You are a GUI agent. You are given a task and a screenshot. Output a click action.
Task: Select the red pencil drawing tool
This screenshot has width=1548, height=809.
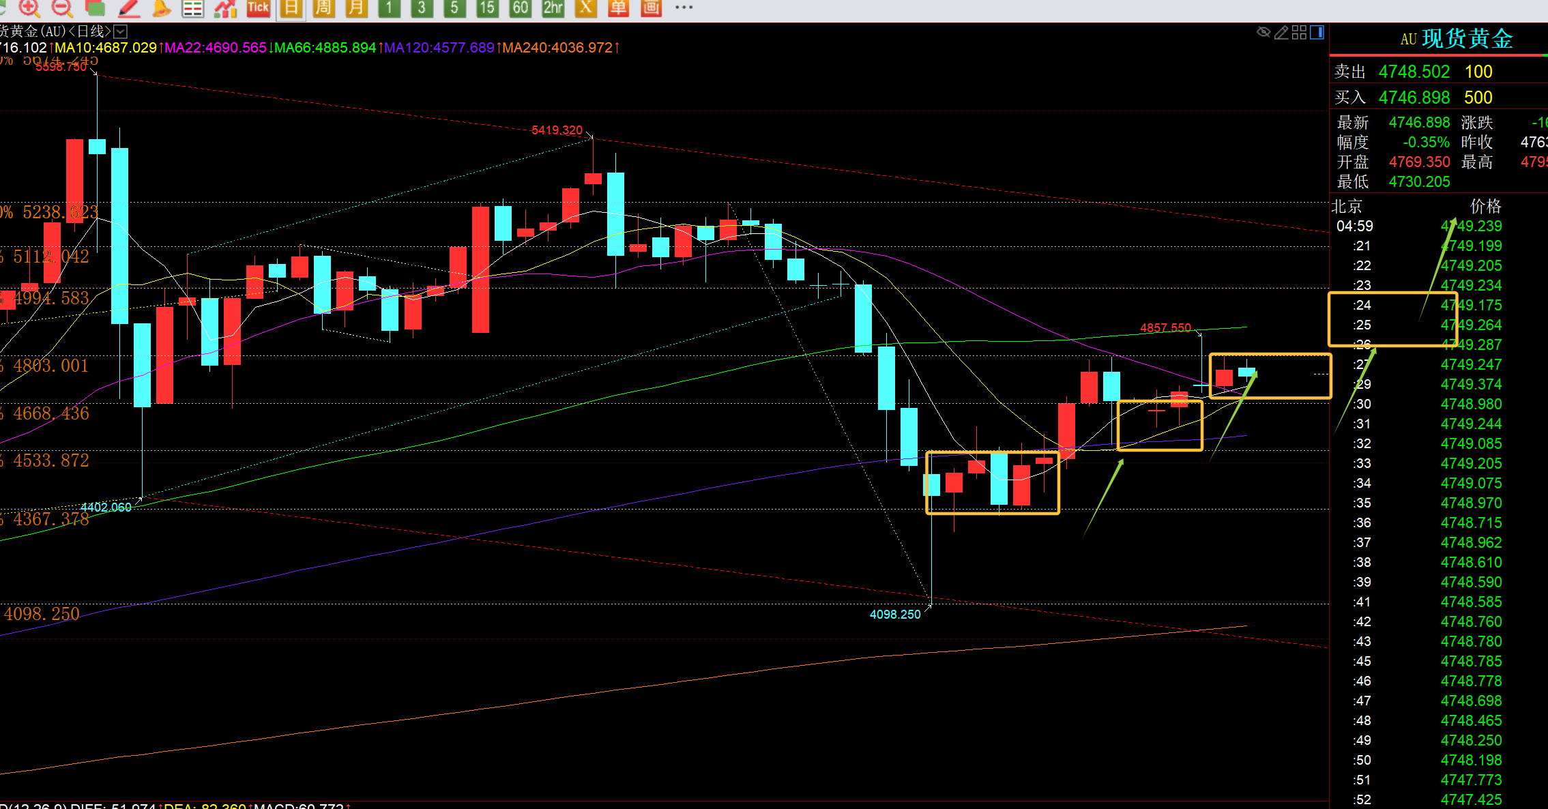tap(128, 8)
